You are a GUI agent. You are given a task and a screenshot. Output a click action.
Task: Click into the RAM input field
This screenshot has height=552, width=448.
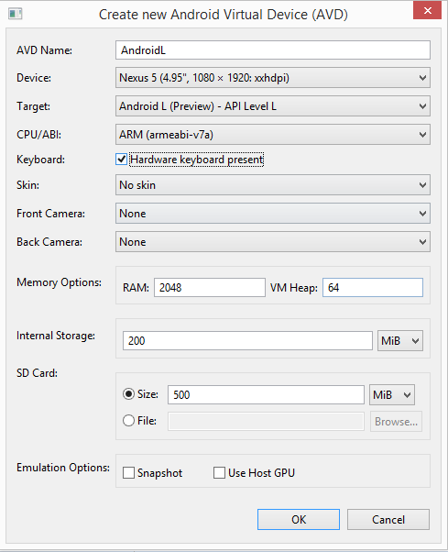(210, 288)
